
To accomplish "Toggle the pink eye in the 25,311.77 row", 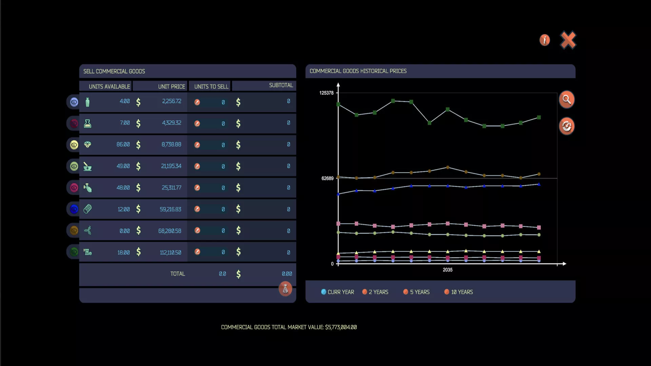I will point(74,188).
